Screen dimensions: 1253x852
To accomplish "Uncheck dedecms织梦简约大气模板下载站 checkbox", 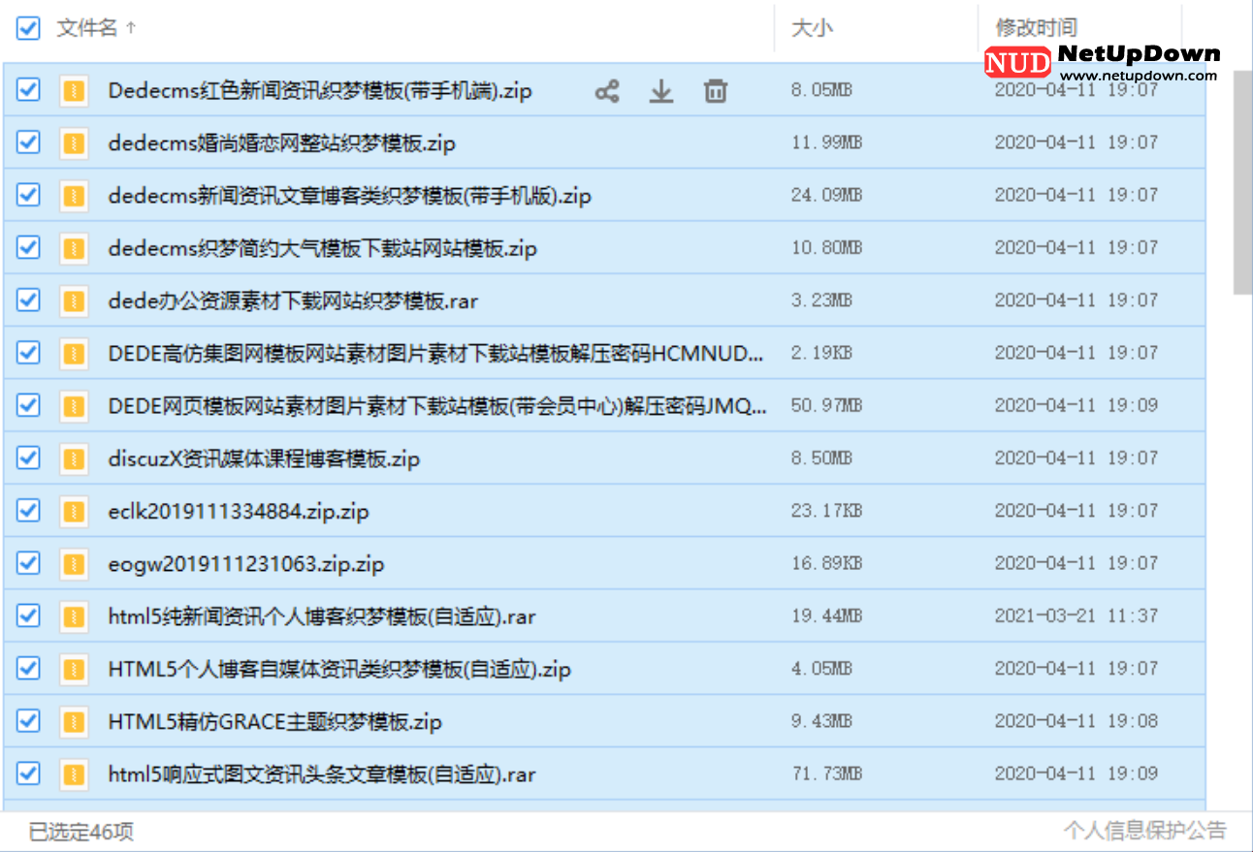I will [x=28, y=247].
